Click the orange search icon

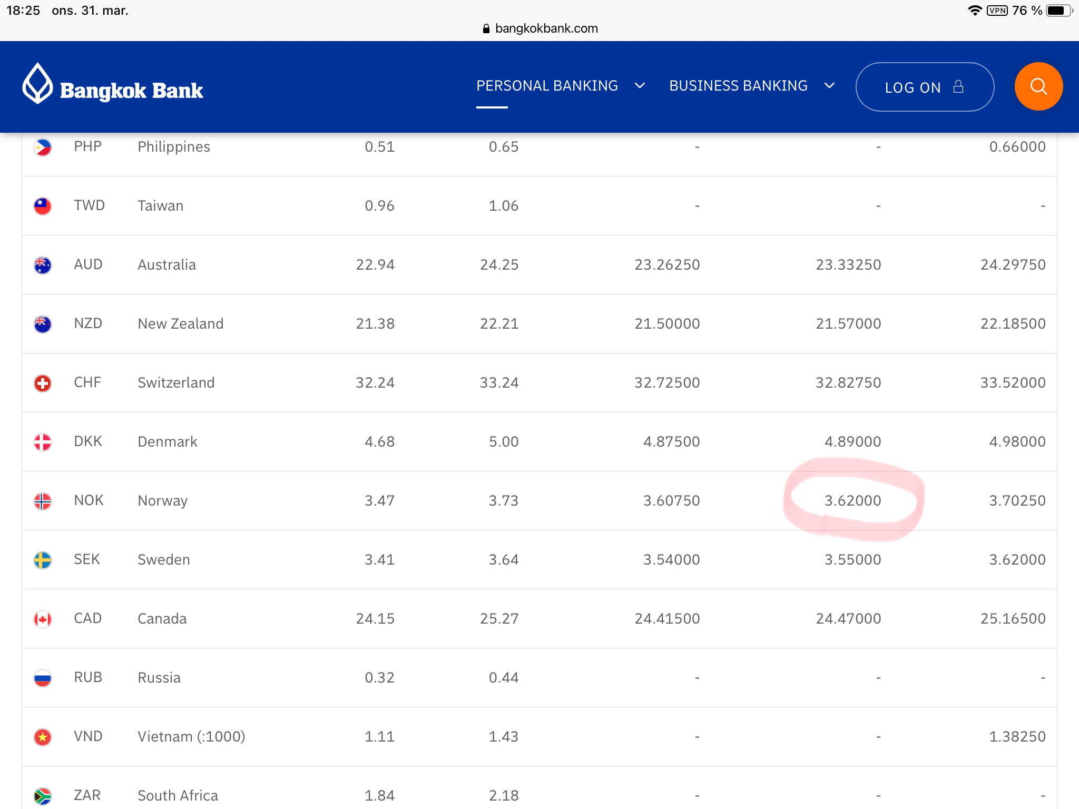click(x=1038, y=86)
